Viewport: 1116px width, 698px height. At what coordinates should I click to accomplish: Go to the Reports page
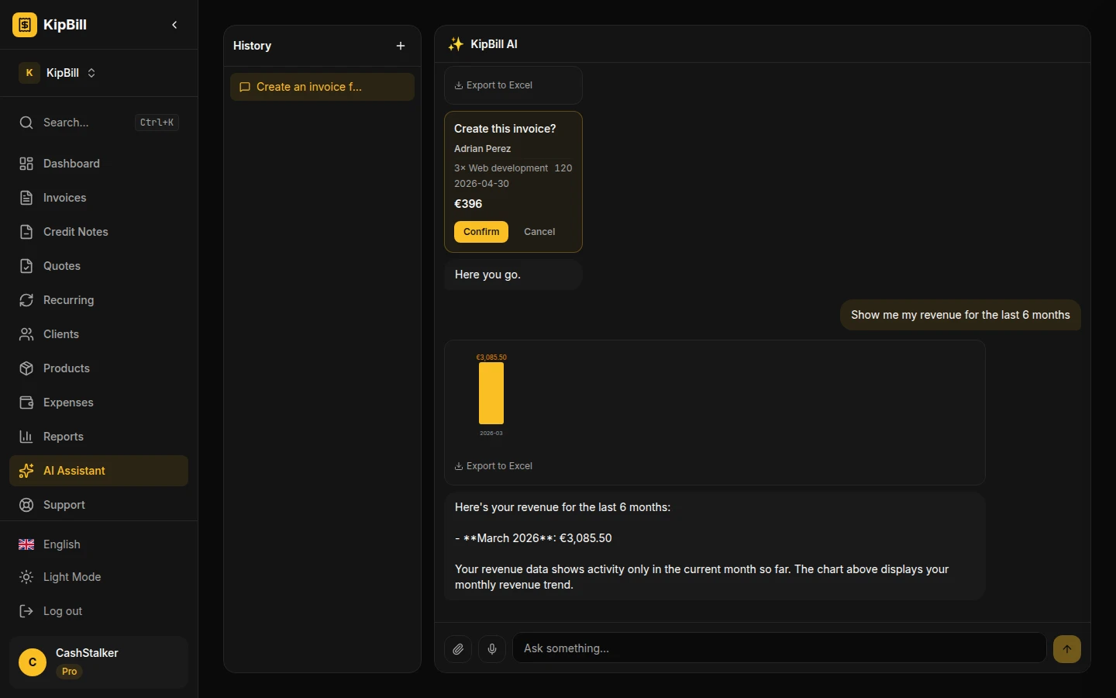63,437
